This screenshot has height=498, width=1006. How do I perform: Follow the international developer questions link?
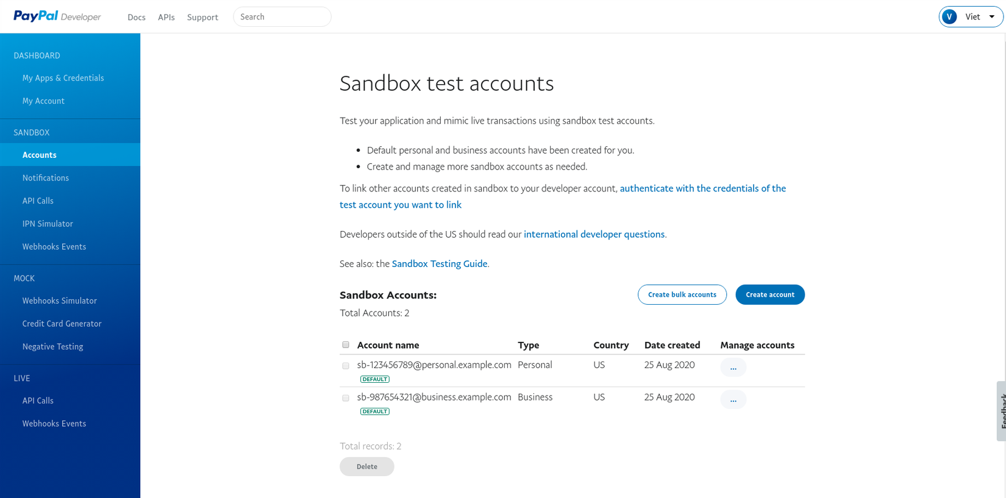(x=594, y=234)
